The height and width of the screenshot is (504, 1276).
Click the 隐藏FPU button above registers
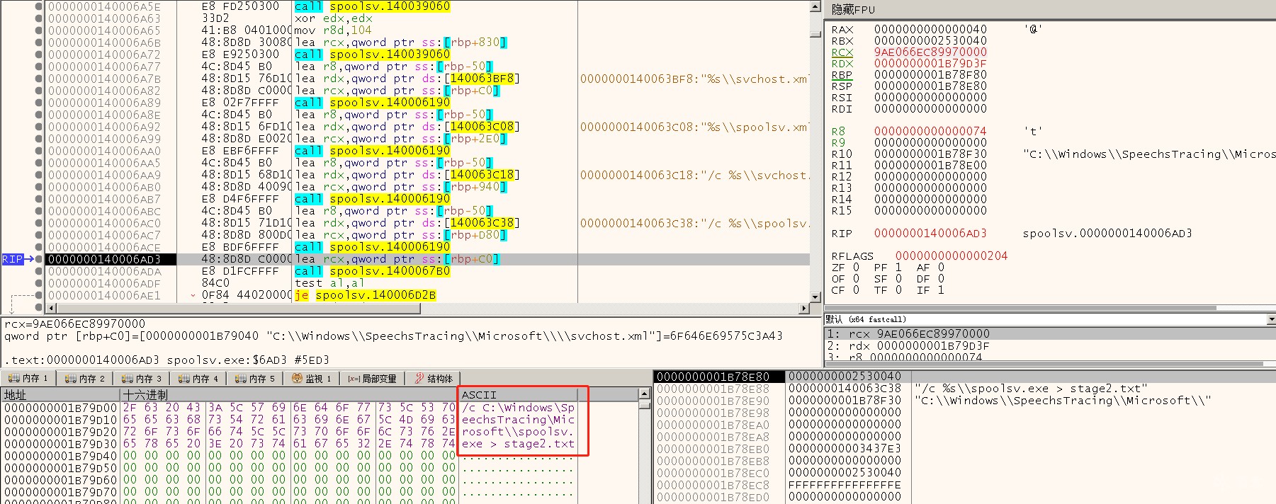(x=853, y=9)
